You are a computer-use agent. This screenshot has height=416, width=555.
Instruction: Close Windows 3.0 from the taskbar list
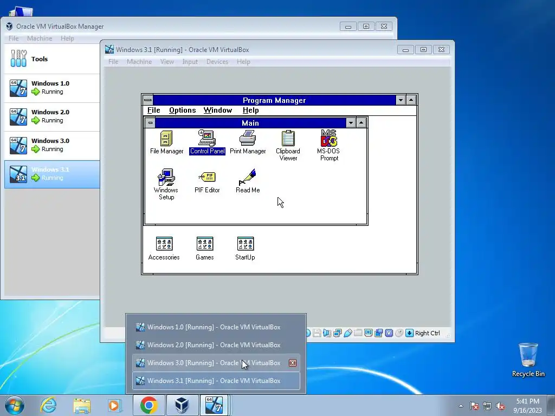tap(292, 363)
